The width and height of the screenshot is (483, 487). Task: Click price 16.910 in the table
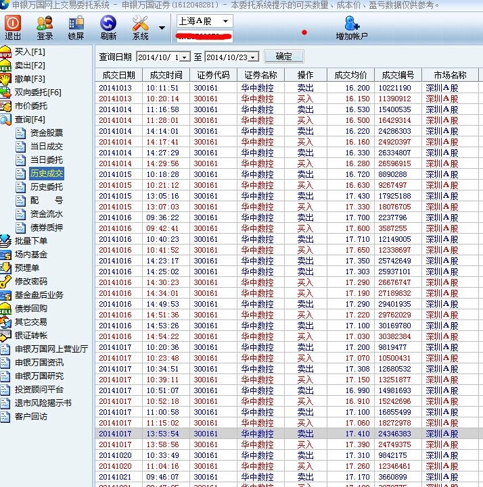pos(358,402)
